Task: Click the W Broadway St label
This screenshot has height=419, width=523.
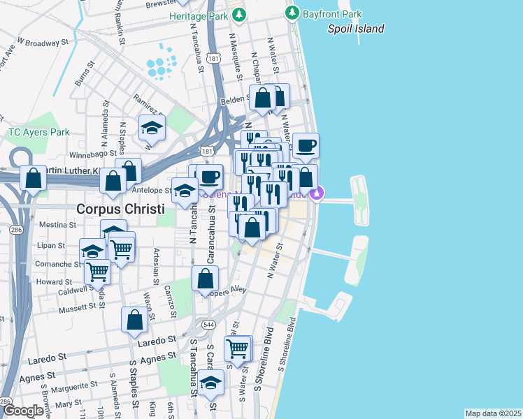Action: (43, 43)
